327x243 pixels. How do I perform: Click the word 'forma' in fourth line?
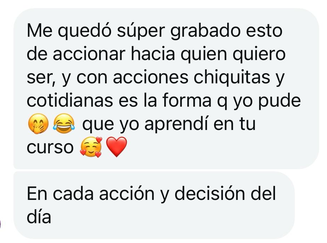click(x=187, y=101)
